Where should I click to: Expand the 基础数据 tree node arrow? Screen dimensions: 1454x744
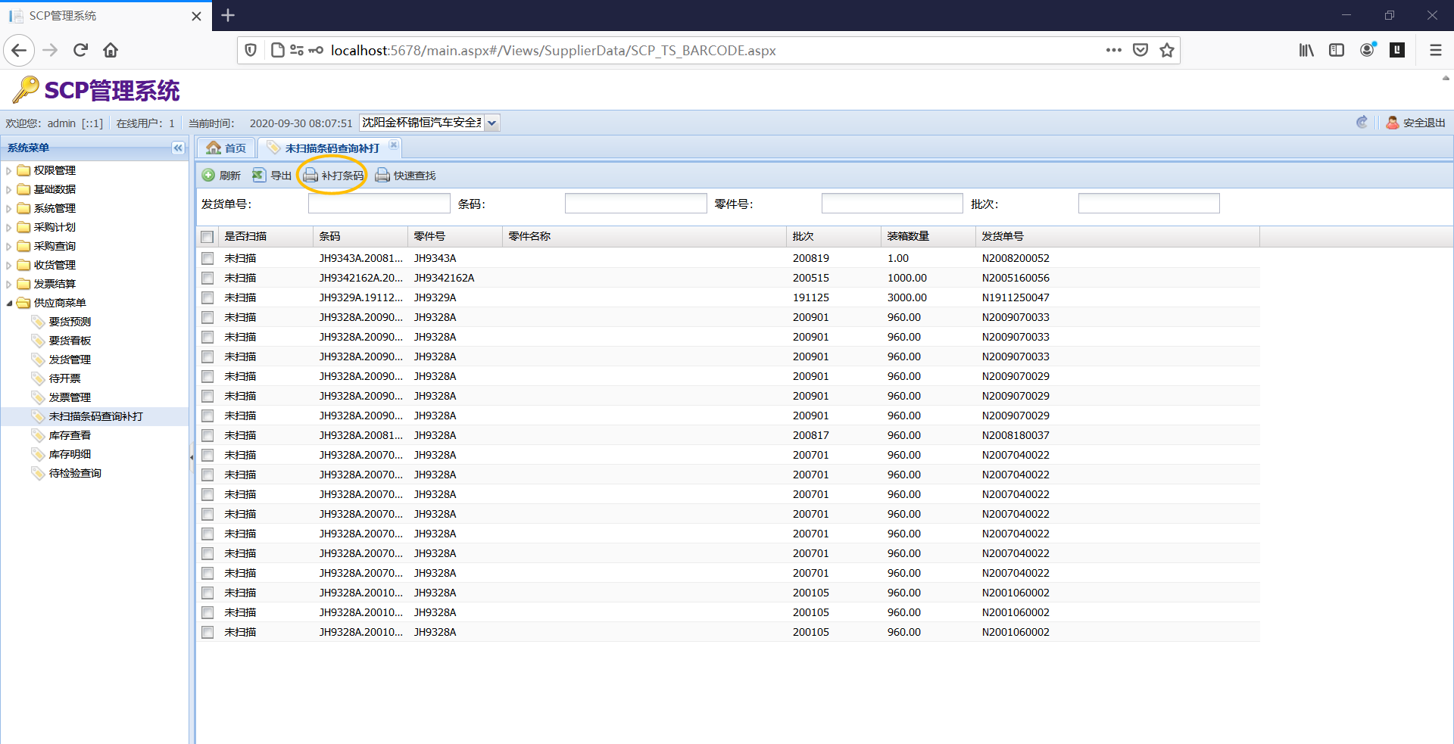click(9, 189)
